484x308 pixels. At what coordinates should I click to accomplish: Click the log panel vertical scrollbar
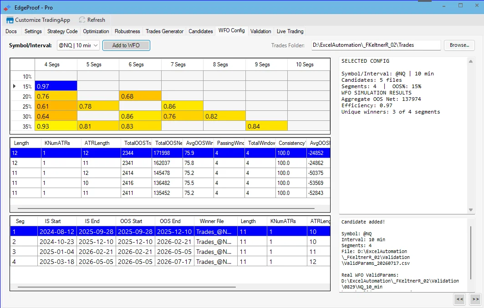(x=471, y=253)
